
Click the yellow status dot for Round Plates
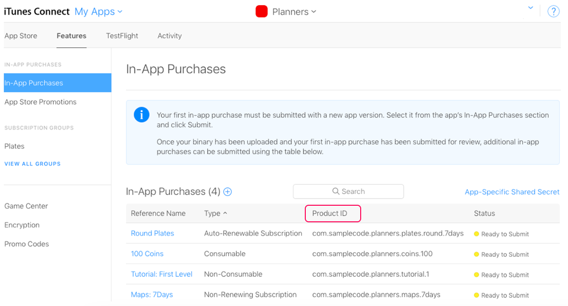pos(477,234)
